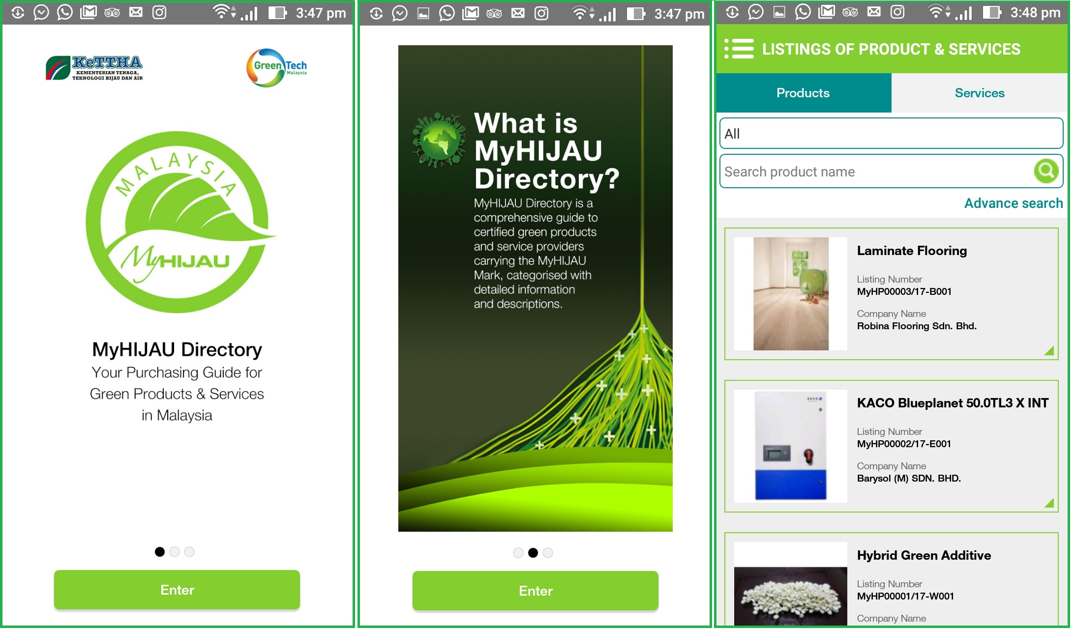Switch to the Products tab
The width and height of the screenshot is (1074, 629).
(x=804, y=93)
